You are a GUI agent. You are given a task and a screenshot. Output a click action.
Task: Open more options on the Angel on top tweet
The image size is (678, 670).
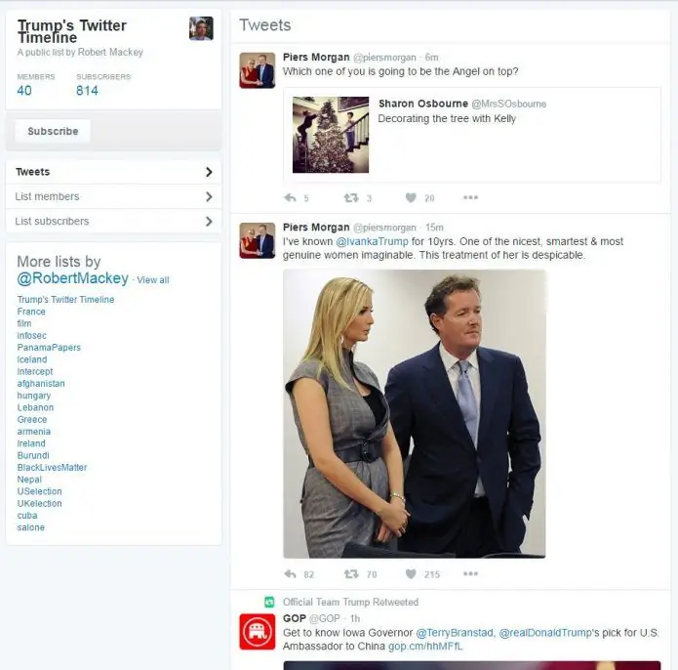pos(470,197)
